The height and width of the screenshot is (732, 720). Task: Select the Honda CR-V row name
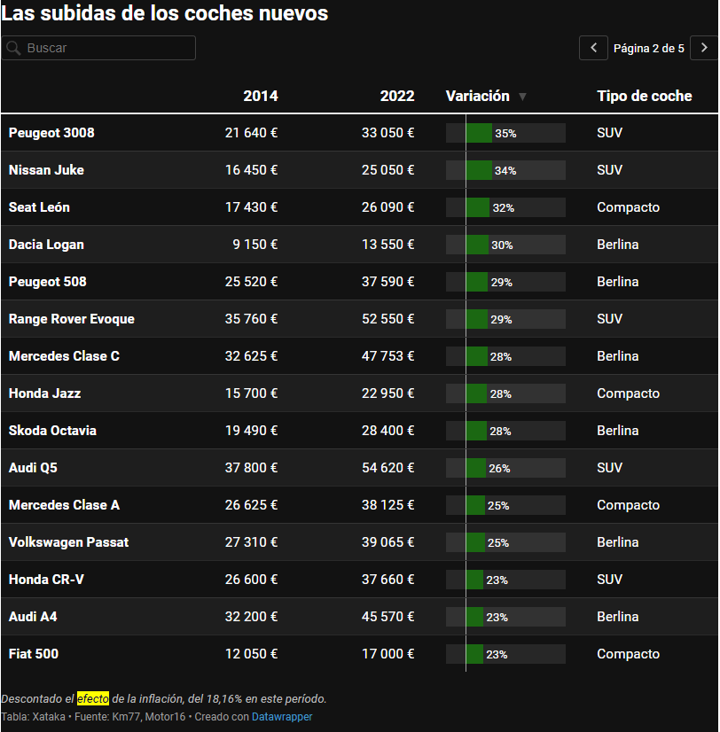tap(46, 580)
